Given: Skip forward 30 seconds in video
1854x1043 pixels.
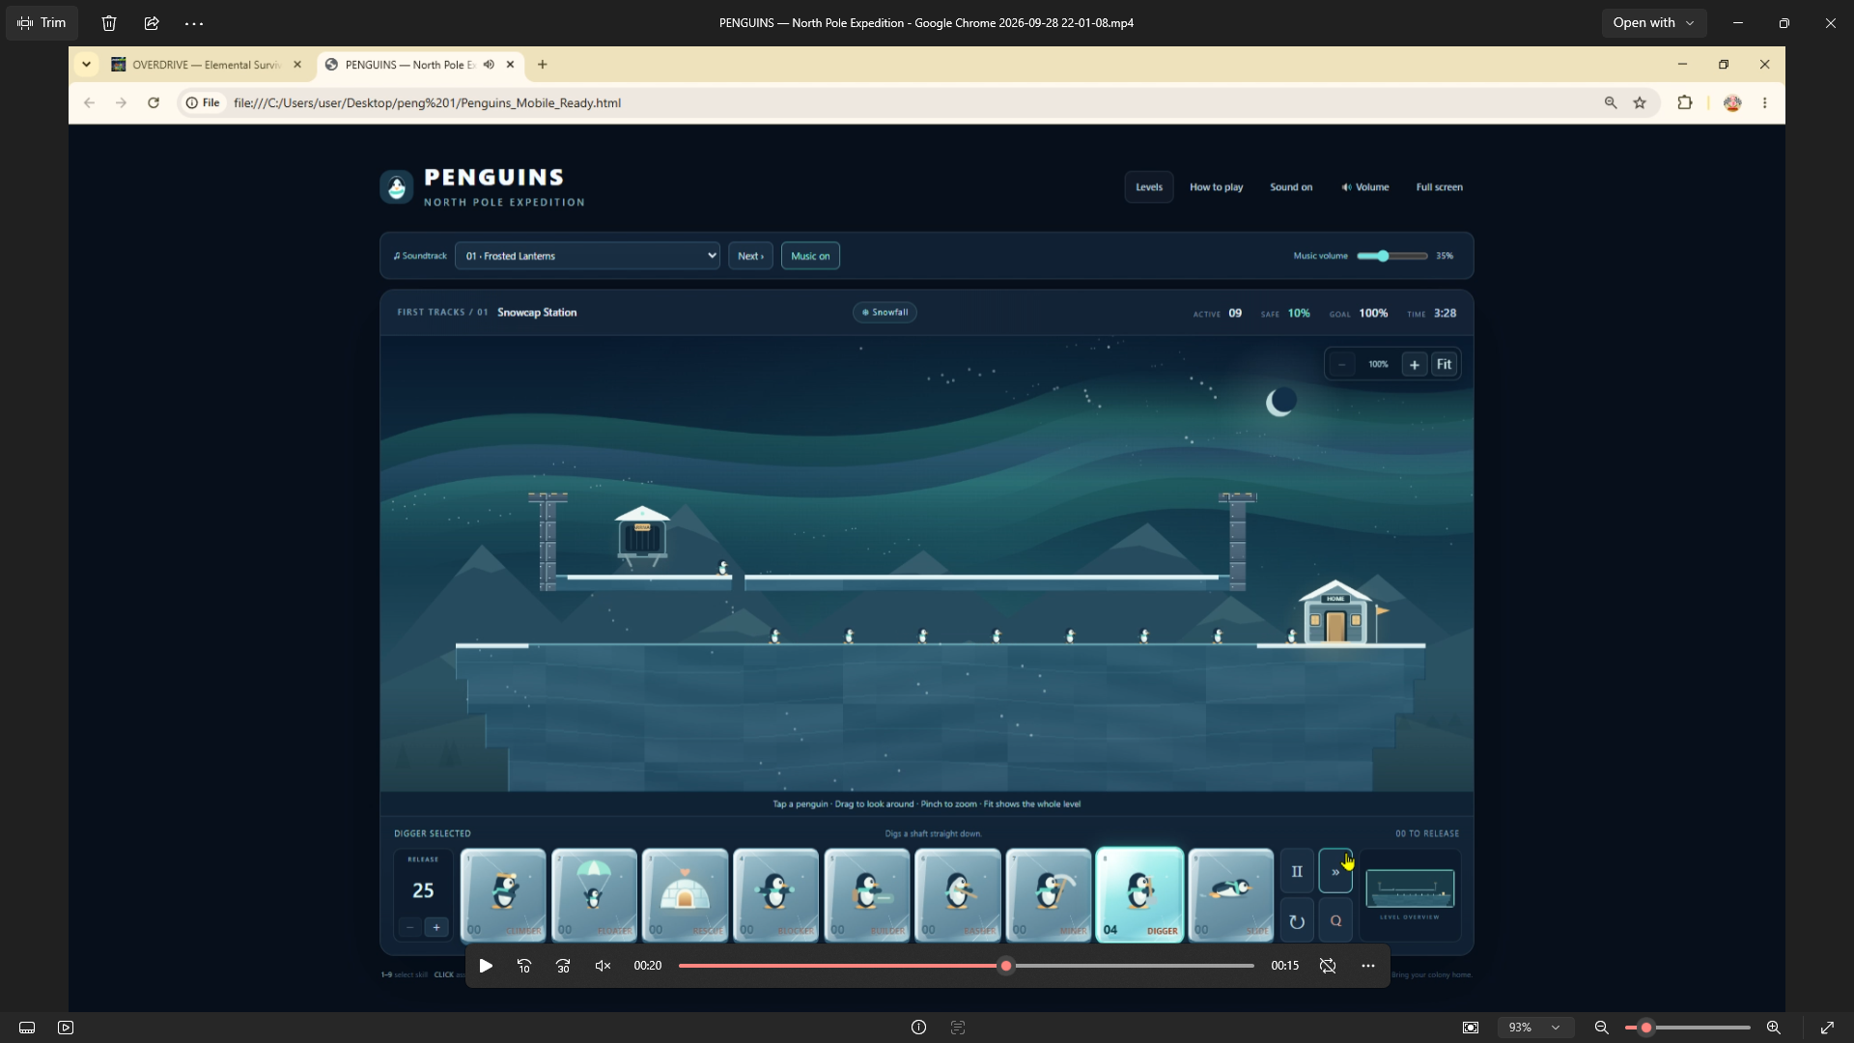Looking at the screenshot, I should point(563,966).
